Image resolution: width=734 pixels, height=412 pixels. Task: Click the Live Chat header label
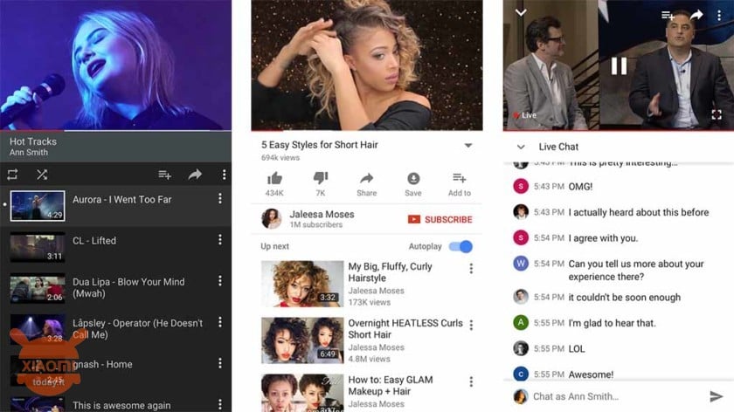pos(558,147)
